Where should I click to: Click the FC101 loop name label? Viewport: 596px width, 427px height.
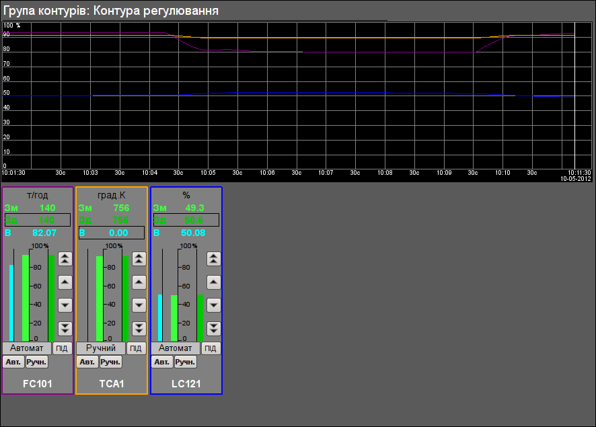pyautogui.click(x=37, y=384)
